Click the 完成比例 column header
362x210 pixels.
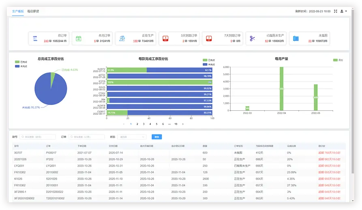click(x=291, y=146)
